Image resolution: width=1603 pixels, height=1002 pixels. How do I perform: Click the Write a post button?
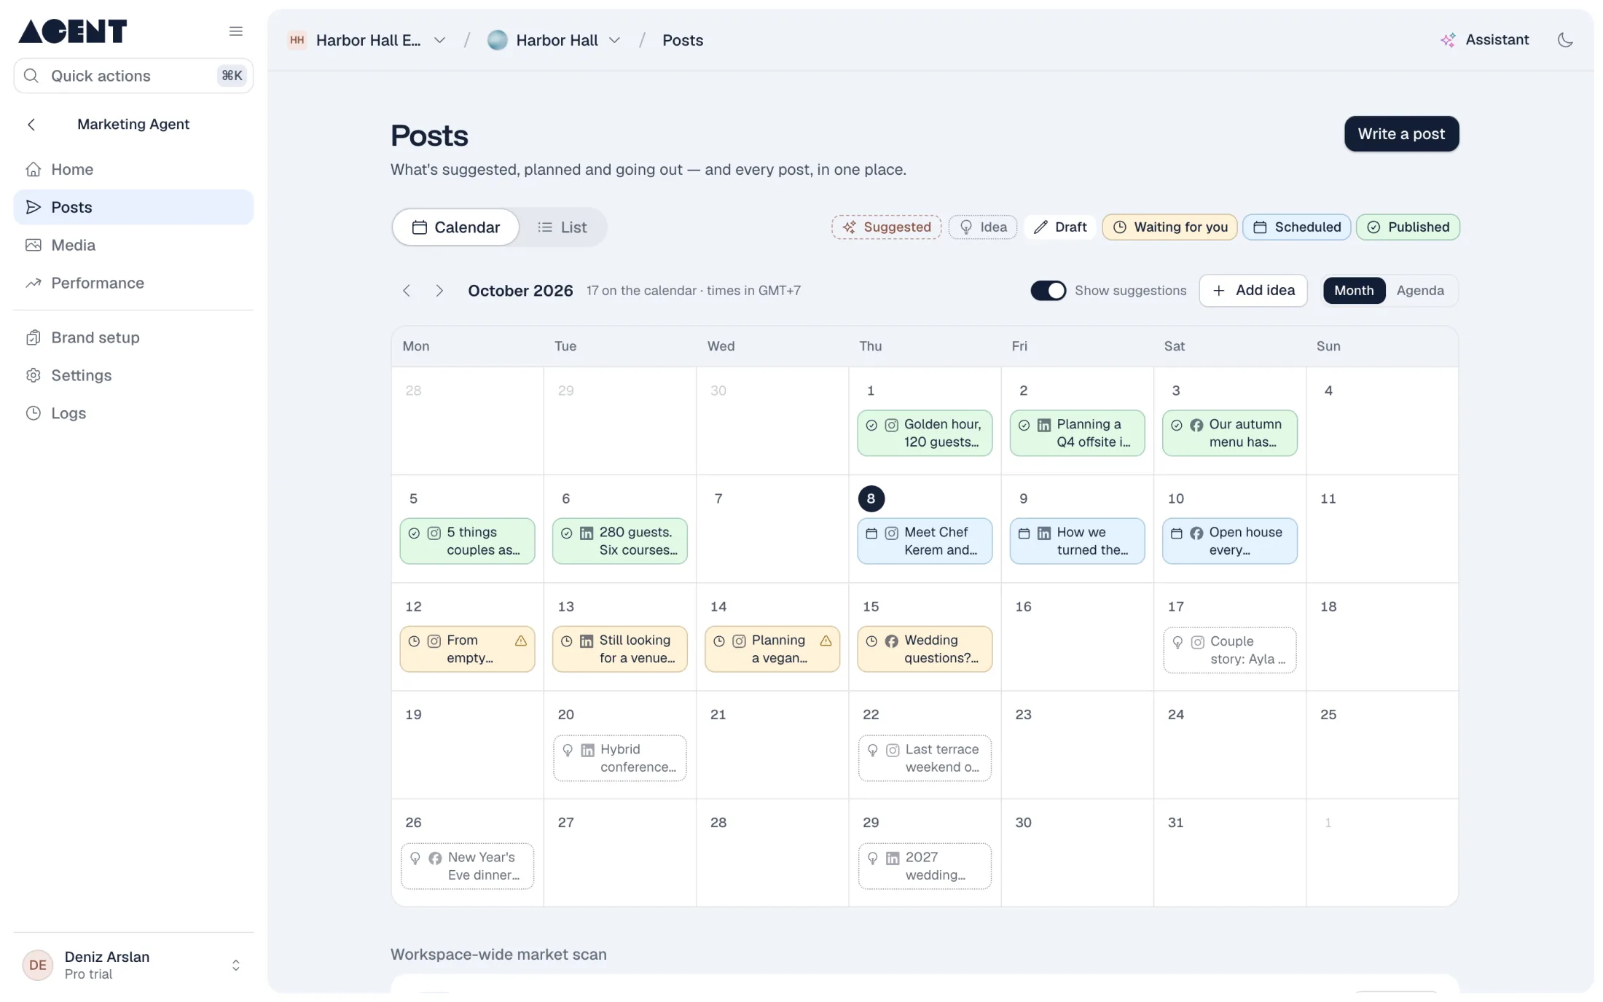[x=1401, y=134]
